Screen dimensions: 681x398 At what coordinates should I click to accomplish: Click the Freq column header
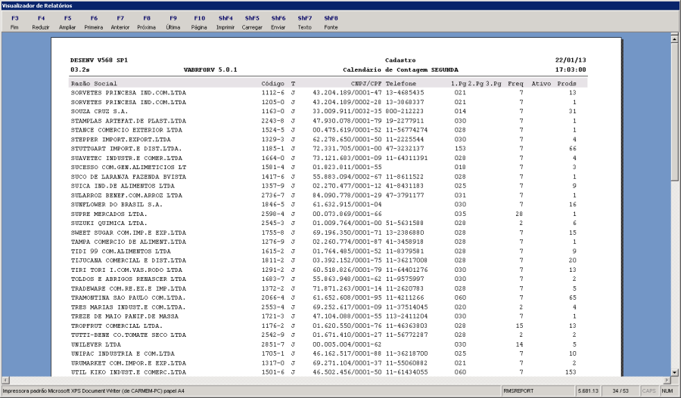[x=515, y=83]
